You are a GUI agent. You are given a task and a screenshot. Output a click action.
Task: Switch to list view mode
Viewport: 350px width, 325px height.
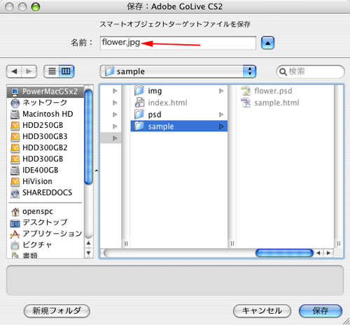click(x=52, y=71)
